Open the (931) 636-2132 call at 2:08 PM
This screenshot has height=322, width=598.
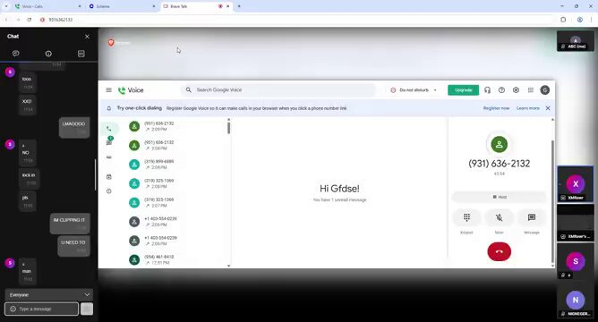[177, 145]
